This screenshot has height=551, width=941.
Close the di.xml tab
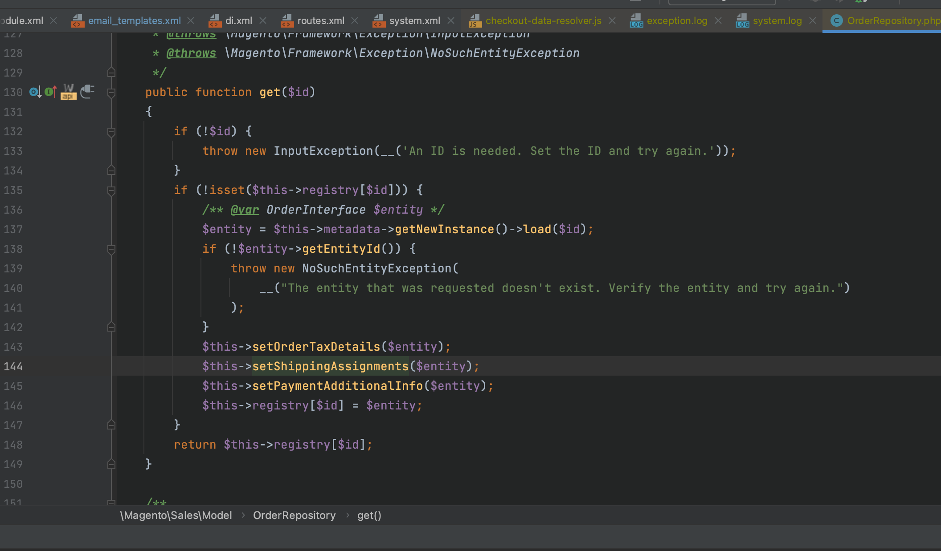pos(263,20)
